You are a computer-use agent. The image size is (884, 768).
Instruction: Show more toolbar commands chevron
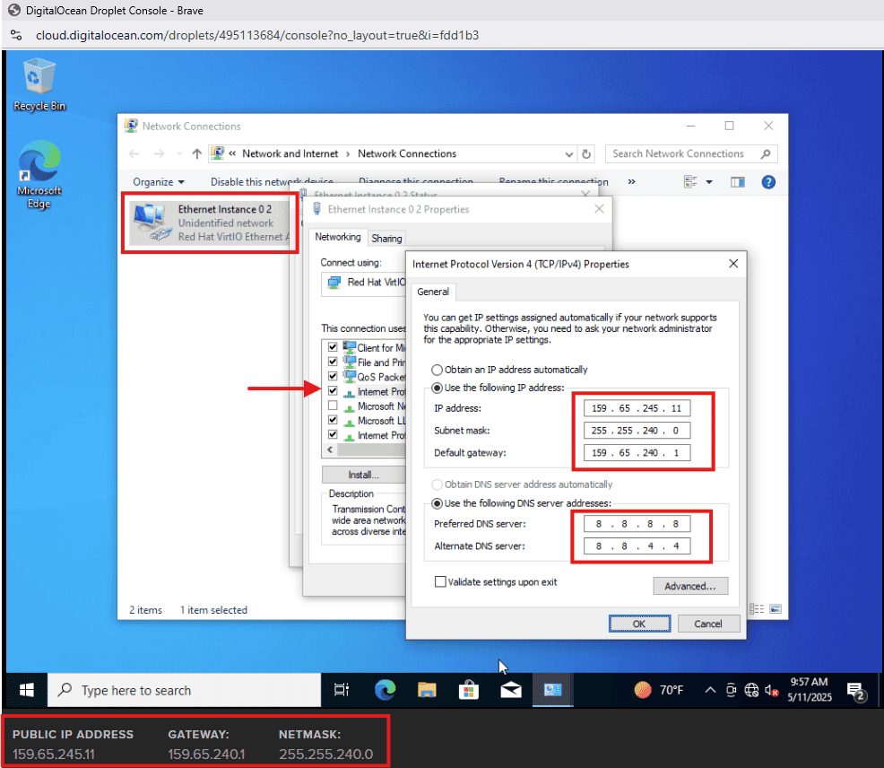tap(631, 182)
